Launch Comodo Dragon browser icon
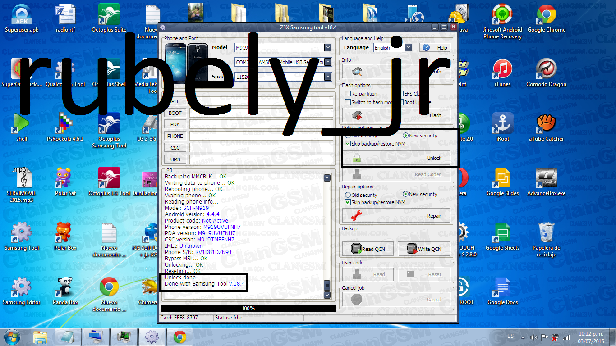The width and height of the screenshot is (616, 346). tap(546, 73)
